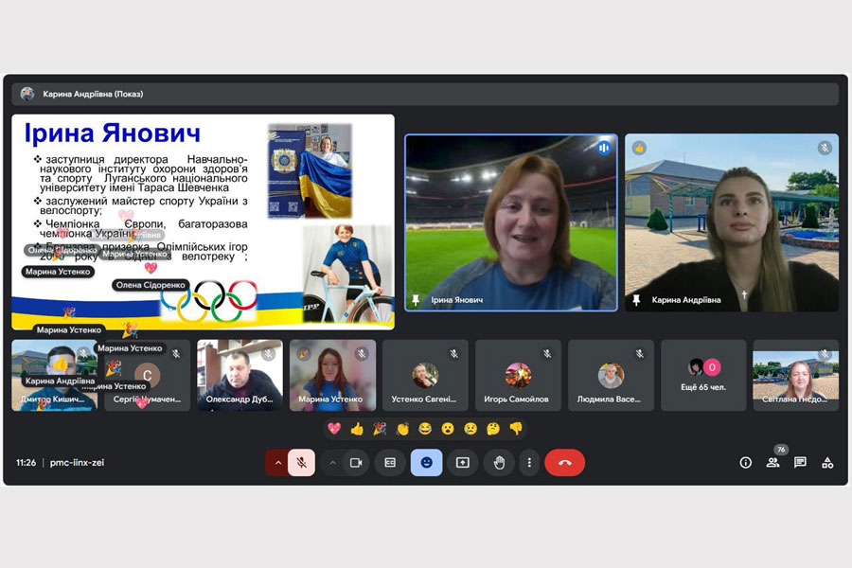Open audio settings arrow beside microphone

[277, 463]
